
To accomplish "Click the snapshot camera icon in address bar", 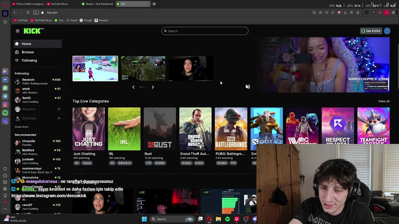I will click(x=320, y=12).
